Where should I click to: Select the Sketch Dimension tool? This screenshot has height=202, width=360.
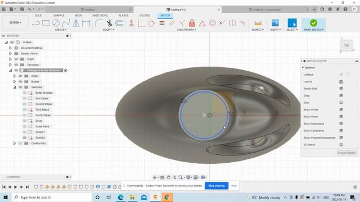(86, 23)
